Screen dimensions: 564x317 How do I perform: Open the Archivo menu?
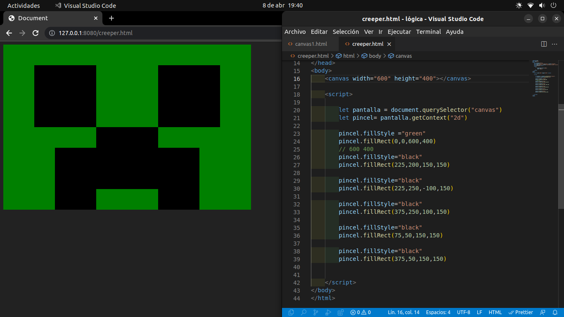(x=295, y=32)
